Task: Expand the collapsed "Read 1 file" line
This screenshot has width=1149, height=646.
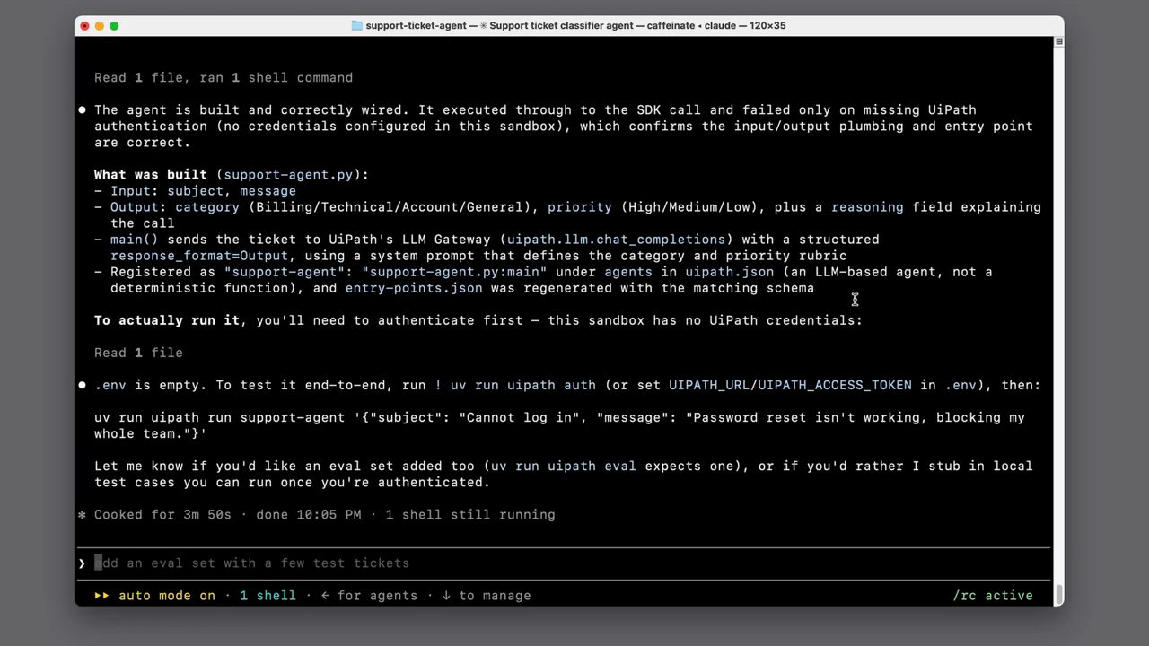Action: point(138,353)
